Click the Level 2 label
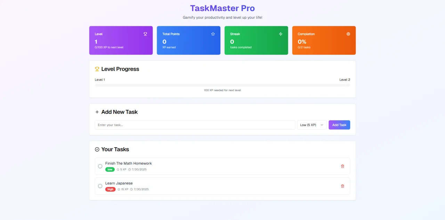 345,80
